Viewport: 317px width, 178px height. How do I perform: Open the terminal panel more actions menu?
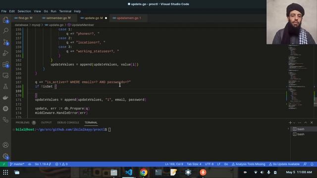[x=299, y=123]
